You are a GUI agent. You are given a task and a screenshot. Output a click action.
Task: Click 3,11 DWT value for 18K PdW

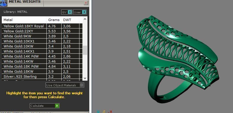click(x=67, y=66)
